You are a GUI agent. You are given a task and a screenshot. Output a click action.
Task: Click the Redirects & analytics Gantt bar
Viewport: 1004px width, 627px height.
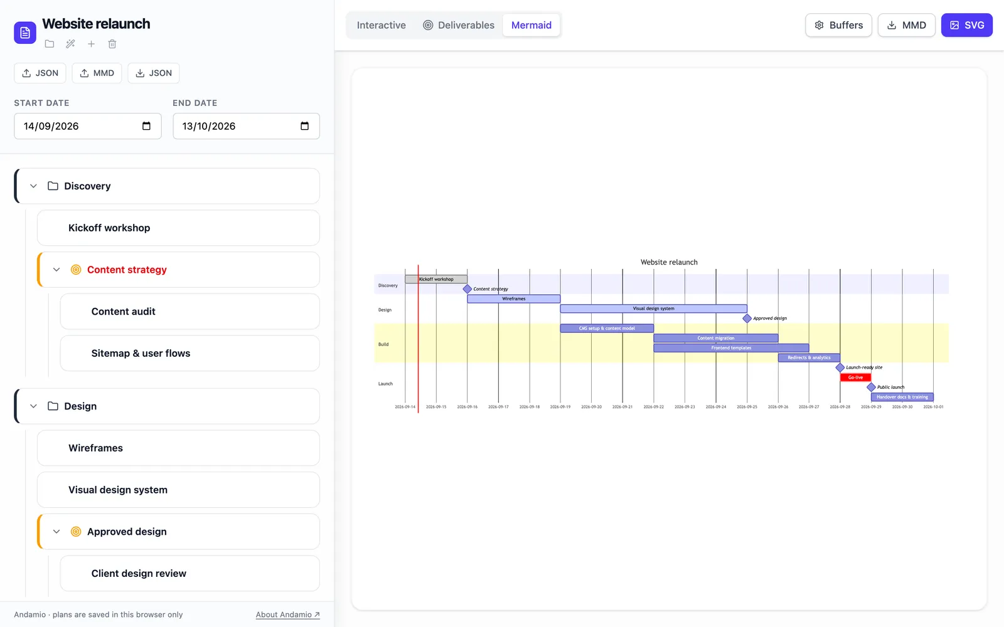tap(809, 358)
